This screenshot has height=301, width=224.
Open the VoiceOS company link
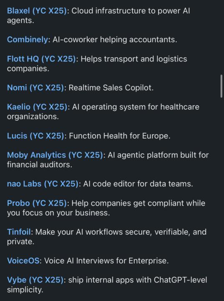coord(23,261)
